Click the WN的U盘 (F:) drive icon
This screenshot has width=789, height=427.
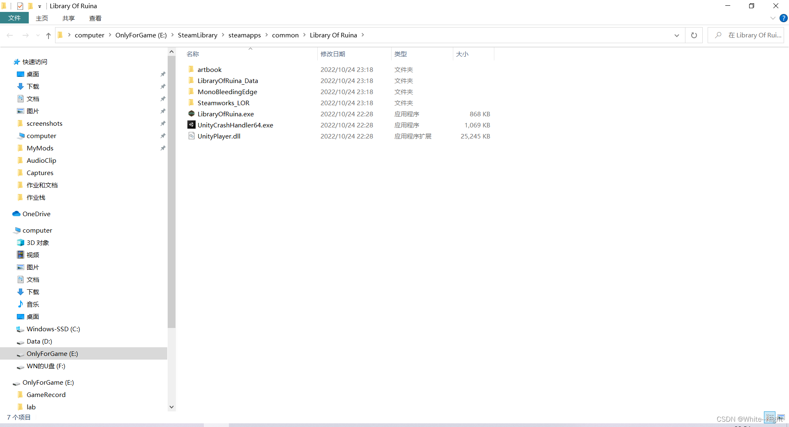click(20, 366)
